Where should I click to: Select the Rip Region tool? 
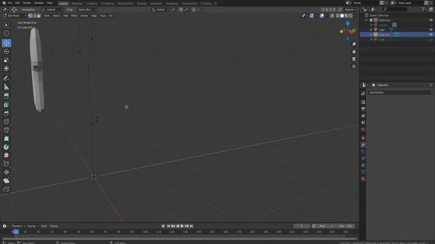[x=6, y=189]
